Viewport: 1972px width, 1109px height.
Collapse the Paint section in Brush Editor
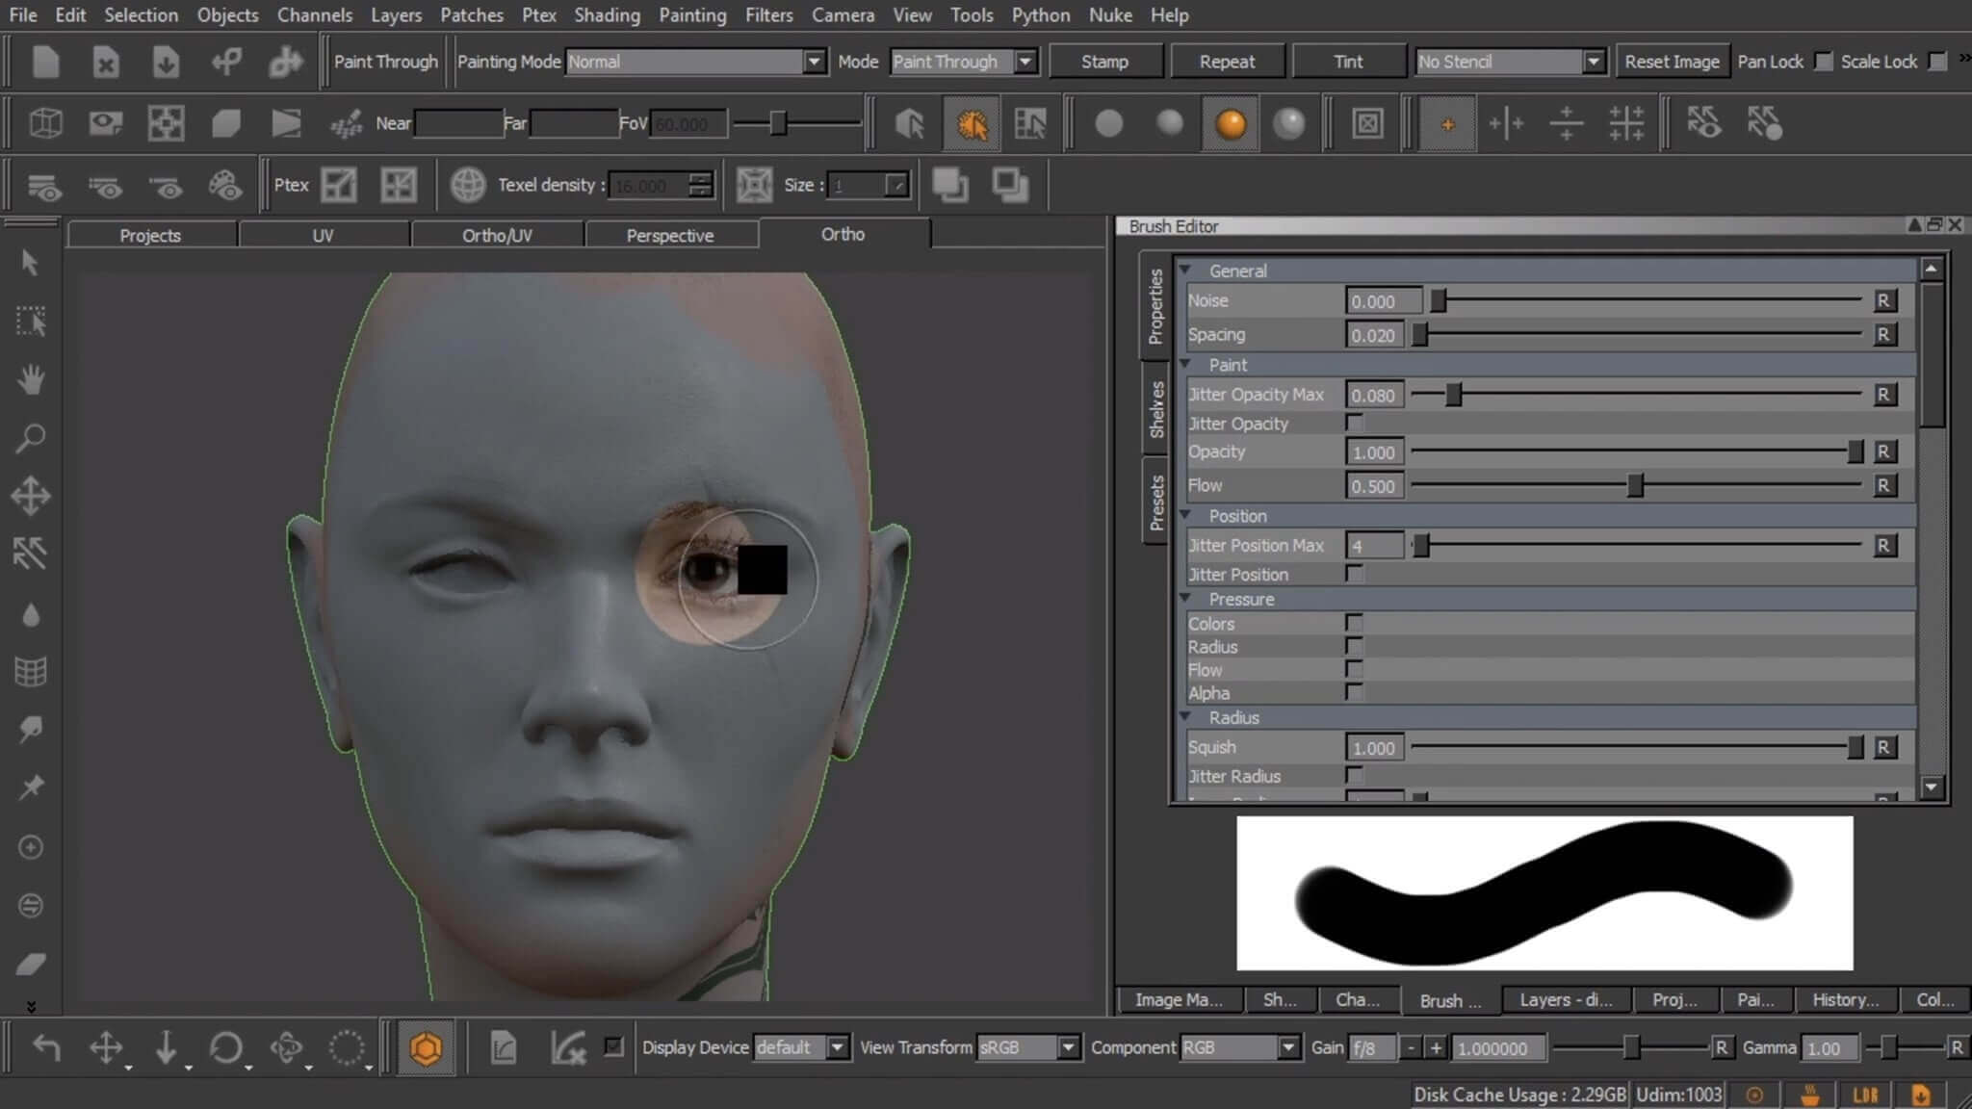(1186, 365)
